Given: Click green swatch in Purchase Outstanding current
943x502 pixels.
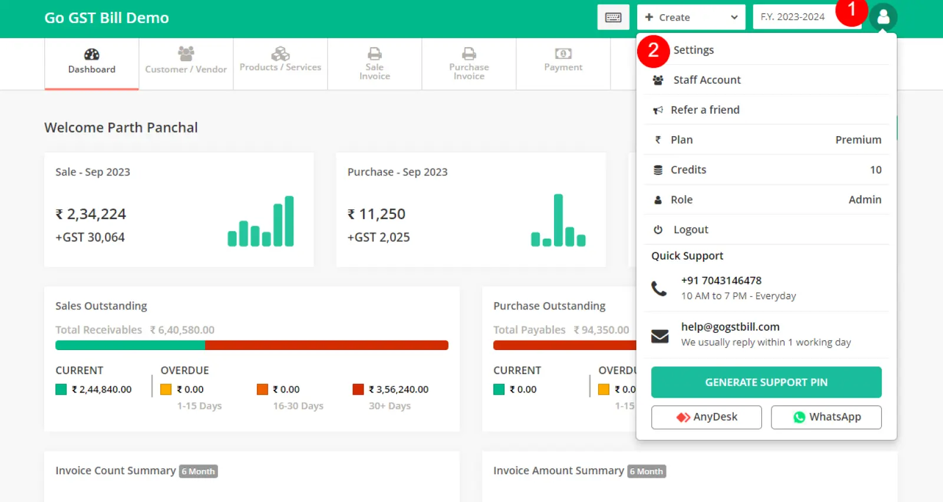Looking at the screenshot, I should tap(499, 389).
